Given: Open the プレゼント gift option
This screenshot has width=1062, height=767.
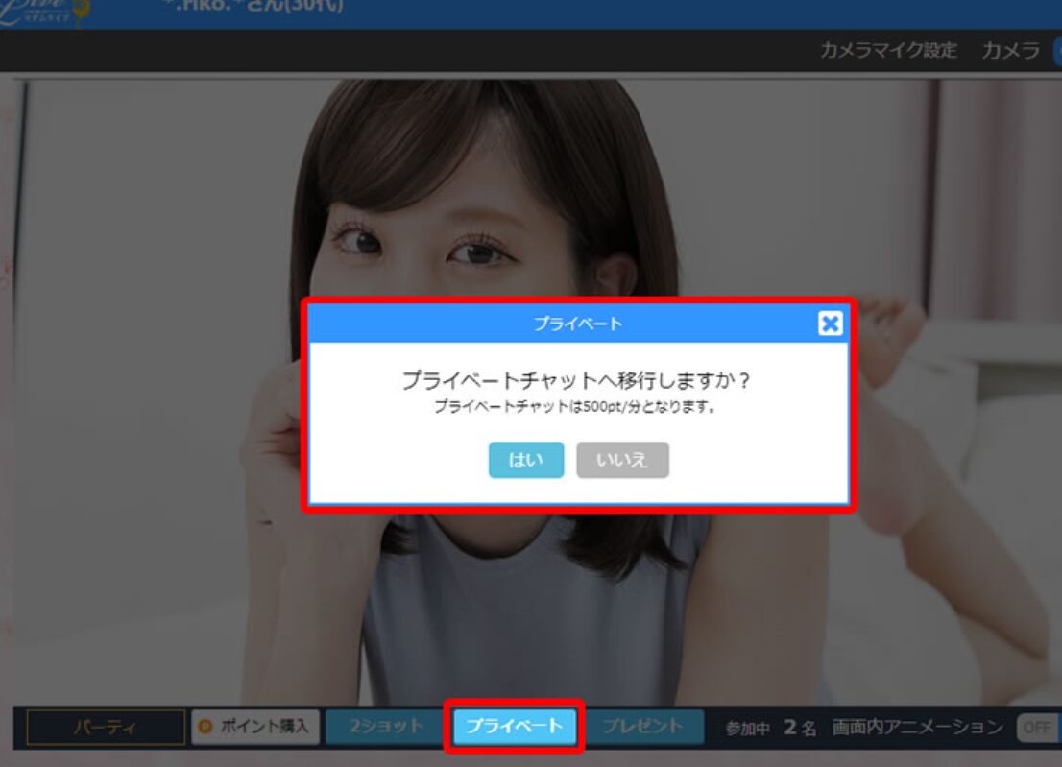Looking at the screenshot, I should click(641, 727).
